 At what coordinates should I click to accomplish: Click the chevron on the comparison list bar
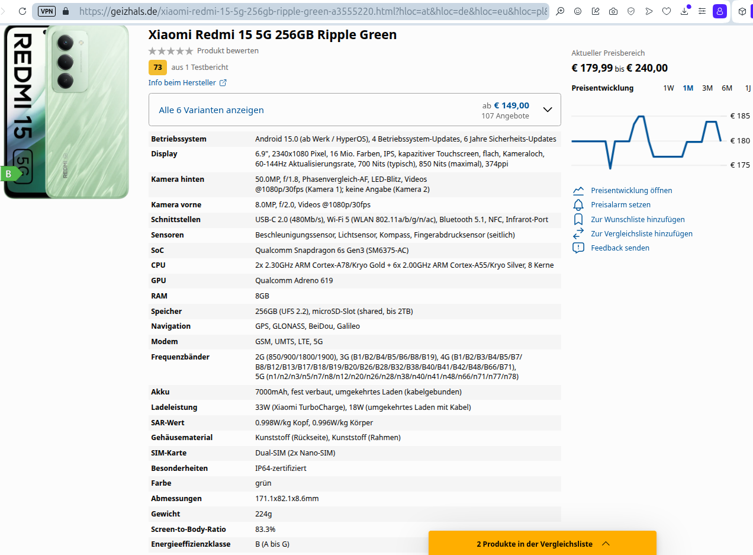tap(606, 544)
